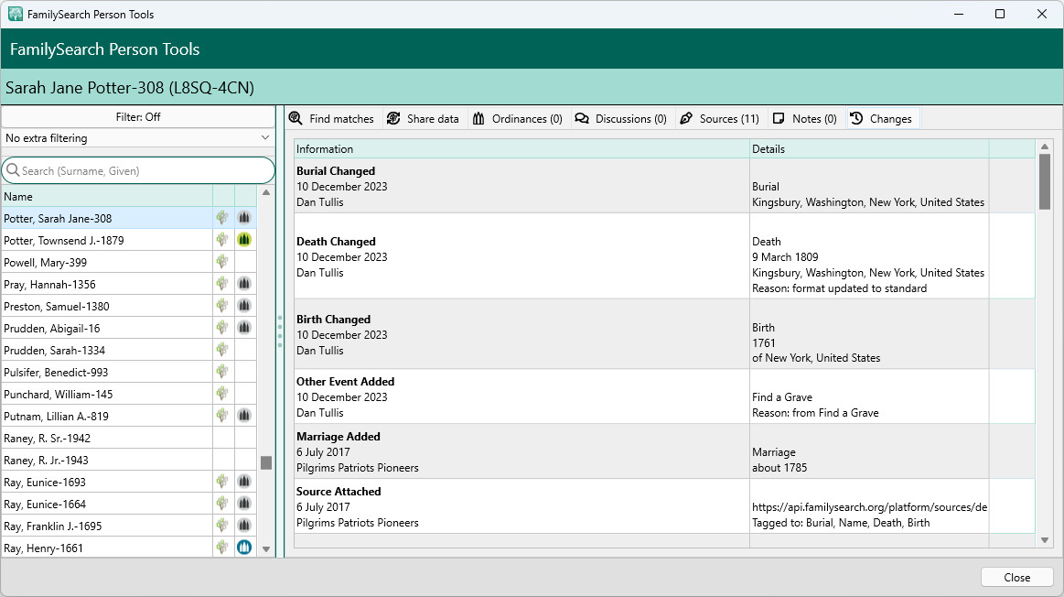Screen dimensions: 1064x597
Task: Click temple ordinance icon for Potter, Sarah Jane-308
Action: coord(244,218)
